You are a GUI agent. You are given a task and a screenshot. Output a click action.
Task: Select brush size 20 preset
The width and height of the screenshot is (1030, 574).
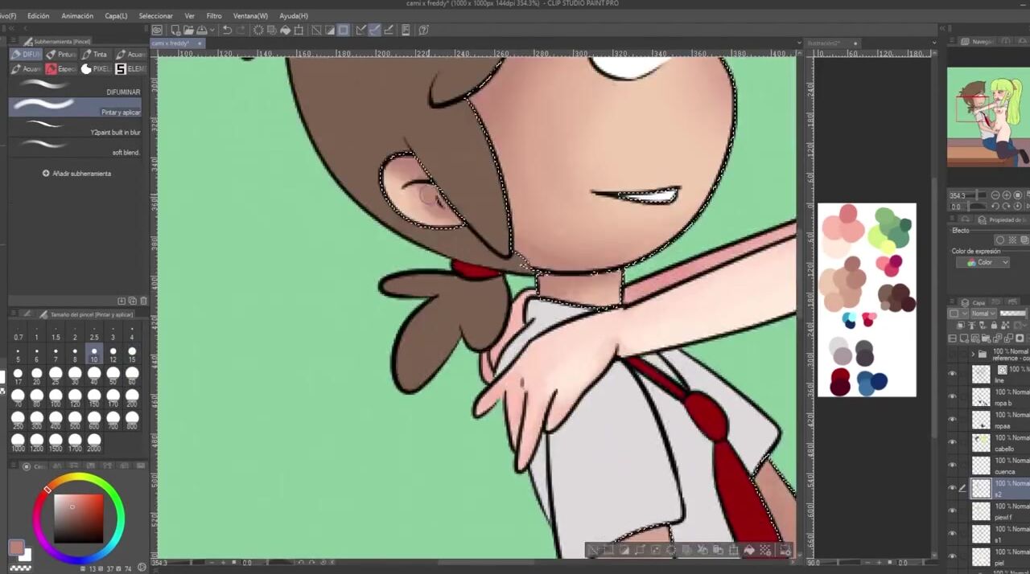[x=36, y=375]
